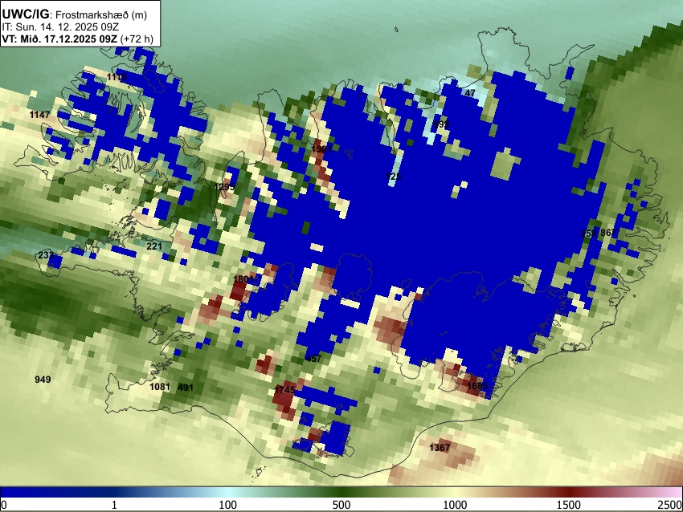Click the map value 1501
Viewport: 683px width, 512px height.
pyautogui.click(x=321, y=149)
